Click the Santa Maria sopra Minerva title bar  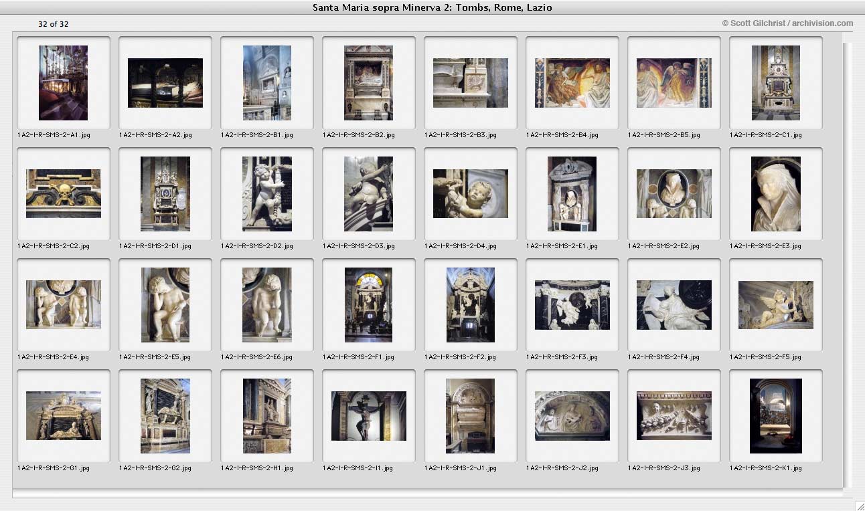pos(432,7)
